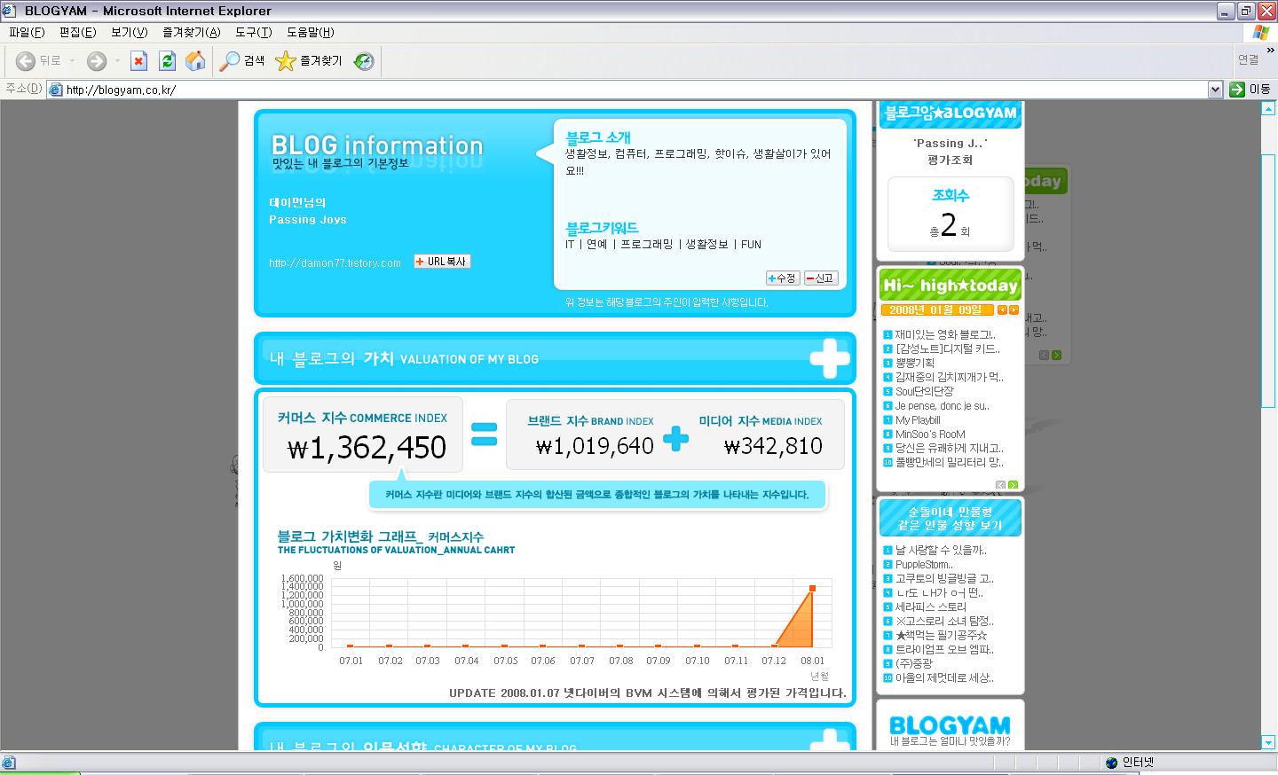Go to next date in Hi~high today panel

[1014, 309]
